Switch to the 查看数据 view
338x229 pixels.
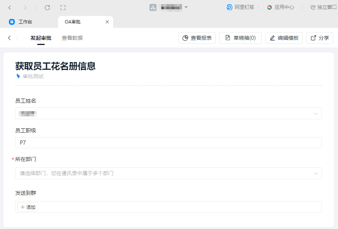click(73, 38)
